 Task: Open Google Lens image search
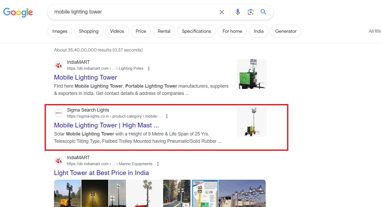(251, 12)
